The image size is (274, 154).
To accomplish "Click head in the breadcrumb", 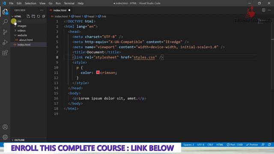I will 91,16.
